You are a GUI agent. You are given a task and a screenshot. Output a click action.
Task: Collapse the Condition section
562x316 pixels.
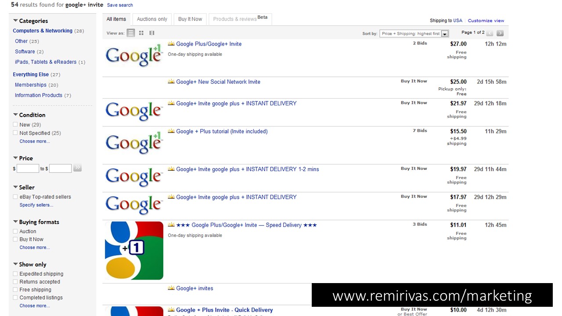[15, 115]
